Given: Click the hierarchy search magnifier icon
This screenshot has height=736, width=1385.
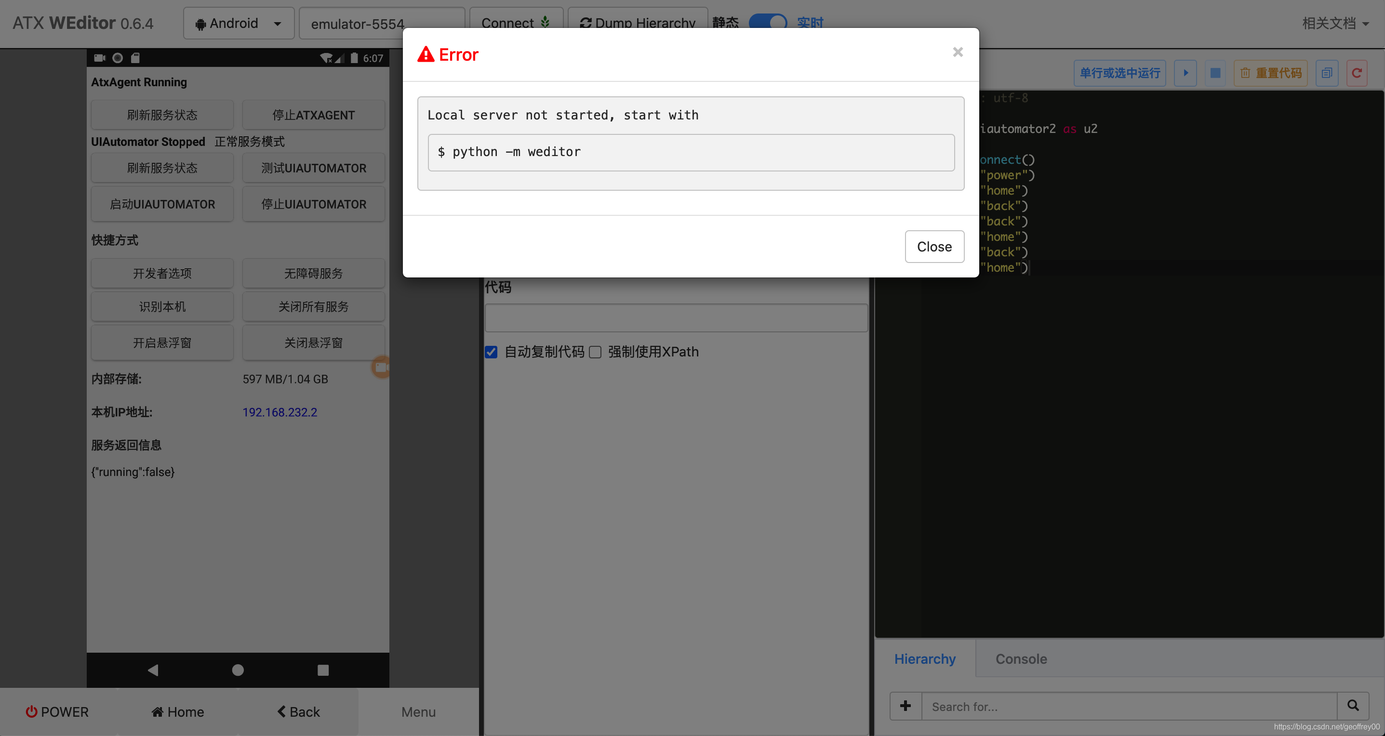Looking at the screenshot, I should [x=1353, y=706].
